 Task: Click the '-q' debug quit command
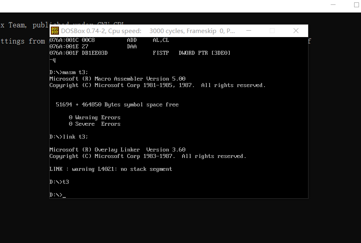[x=53, y=60]
